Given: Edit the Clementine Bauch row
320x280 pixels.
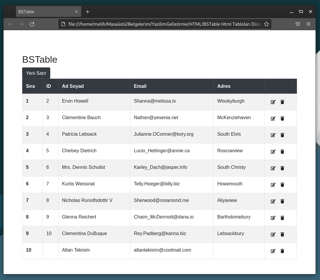Looking at the screenshot, I should coord(273,119).
